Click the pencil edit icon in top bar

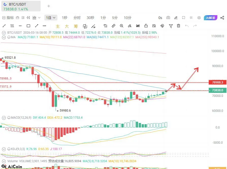coord(176,18)
